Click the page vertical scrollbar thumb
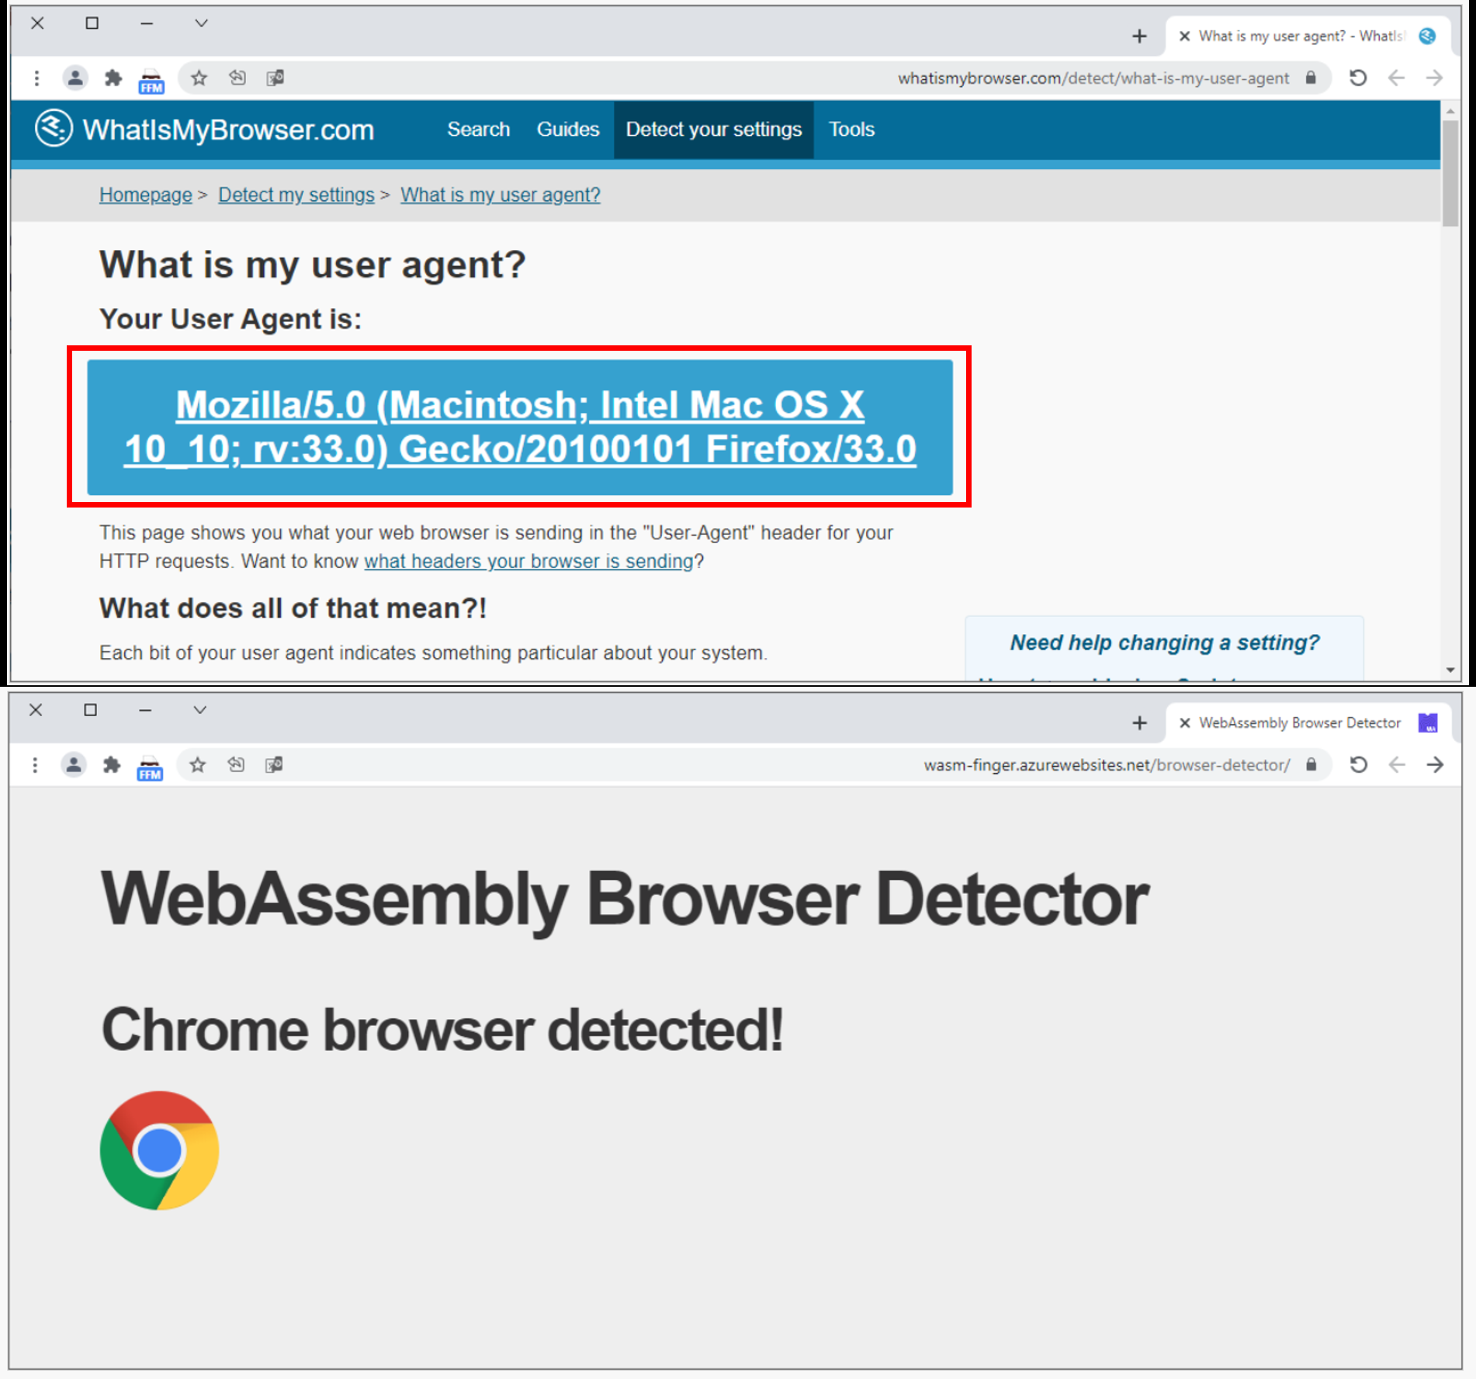 1450,172
